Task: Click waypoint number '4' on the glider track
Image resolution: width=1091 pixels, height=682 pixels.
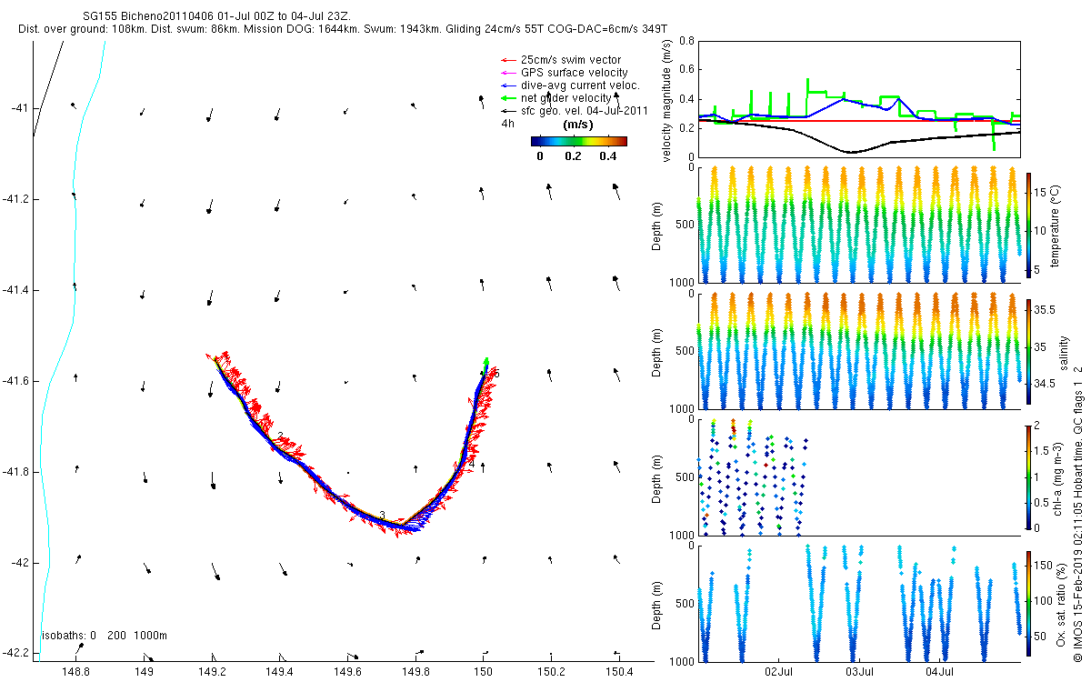Action: [x=472, y=464]
